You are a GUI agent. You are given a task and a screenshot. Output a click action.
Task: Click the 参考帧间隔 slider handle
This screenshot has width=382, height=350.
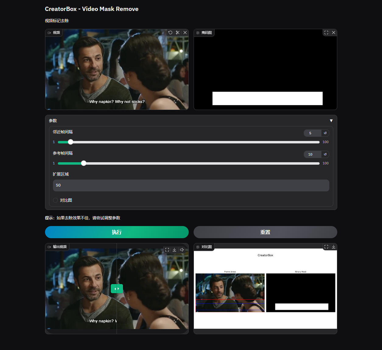pyautogui.click(x=84, y=163)
